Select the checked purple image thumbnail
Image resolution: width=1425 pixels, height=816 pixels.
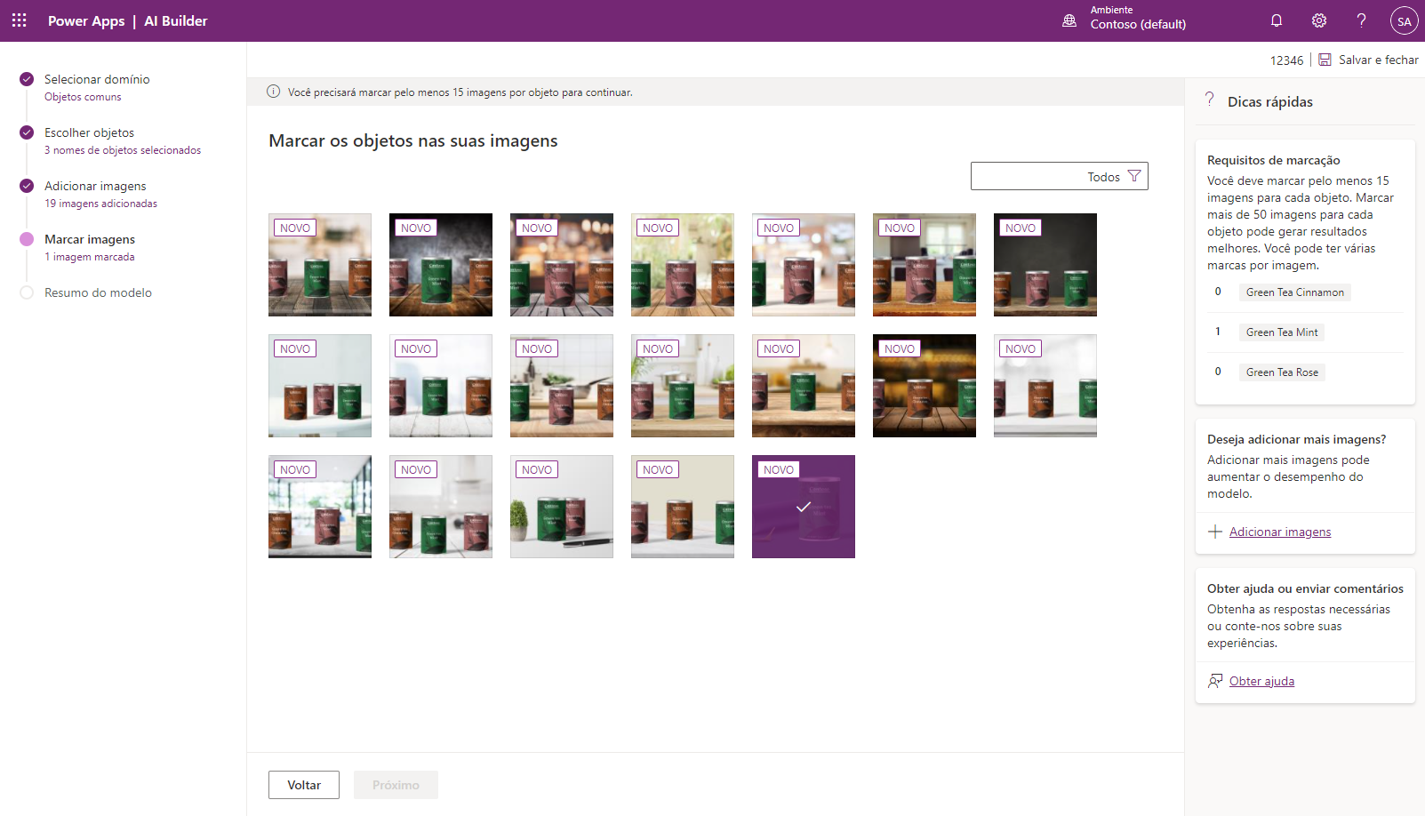804,507
